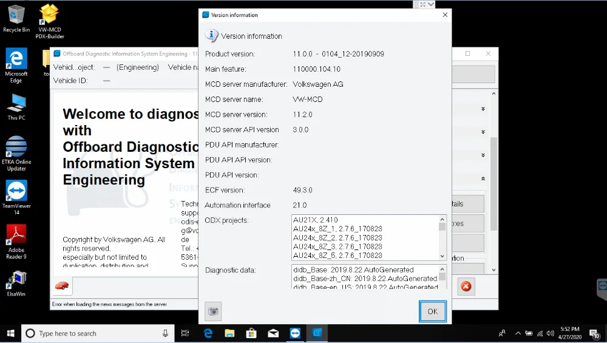Open Task View on the taskbar
Image resolution: width=607 pixels, height=343 pixels.
[x=185, y=333]
